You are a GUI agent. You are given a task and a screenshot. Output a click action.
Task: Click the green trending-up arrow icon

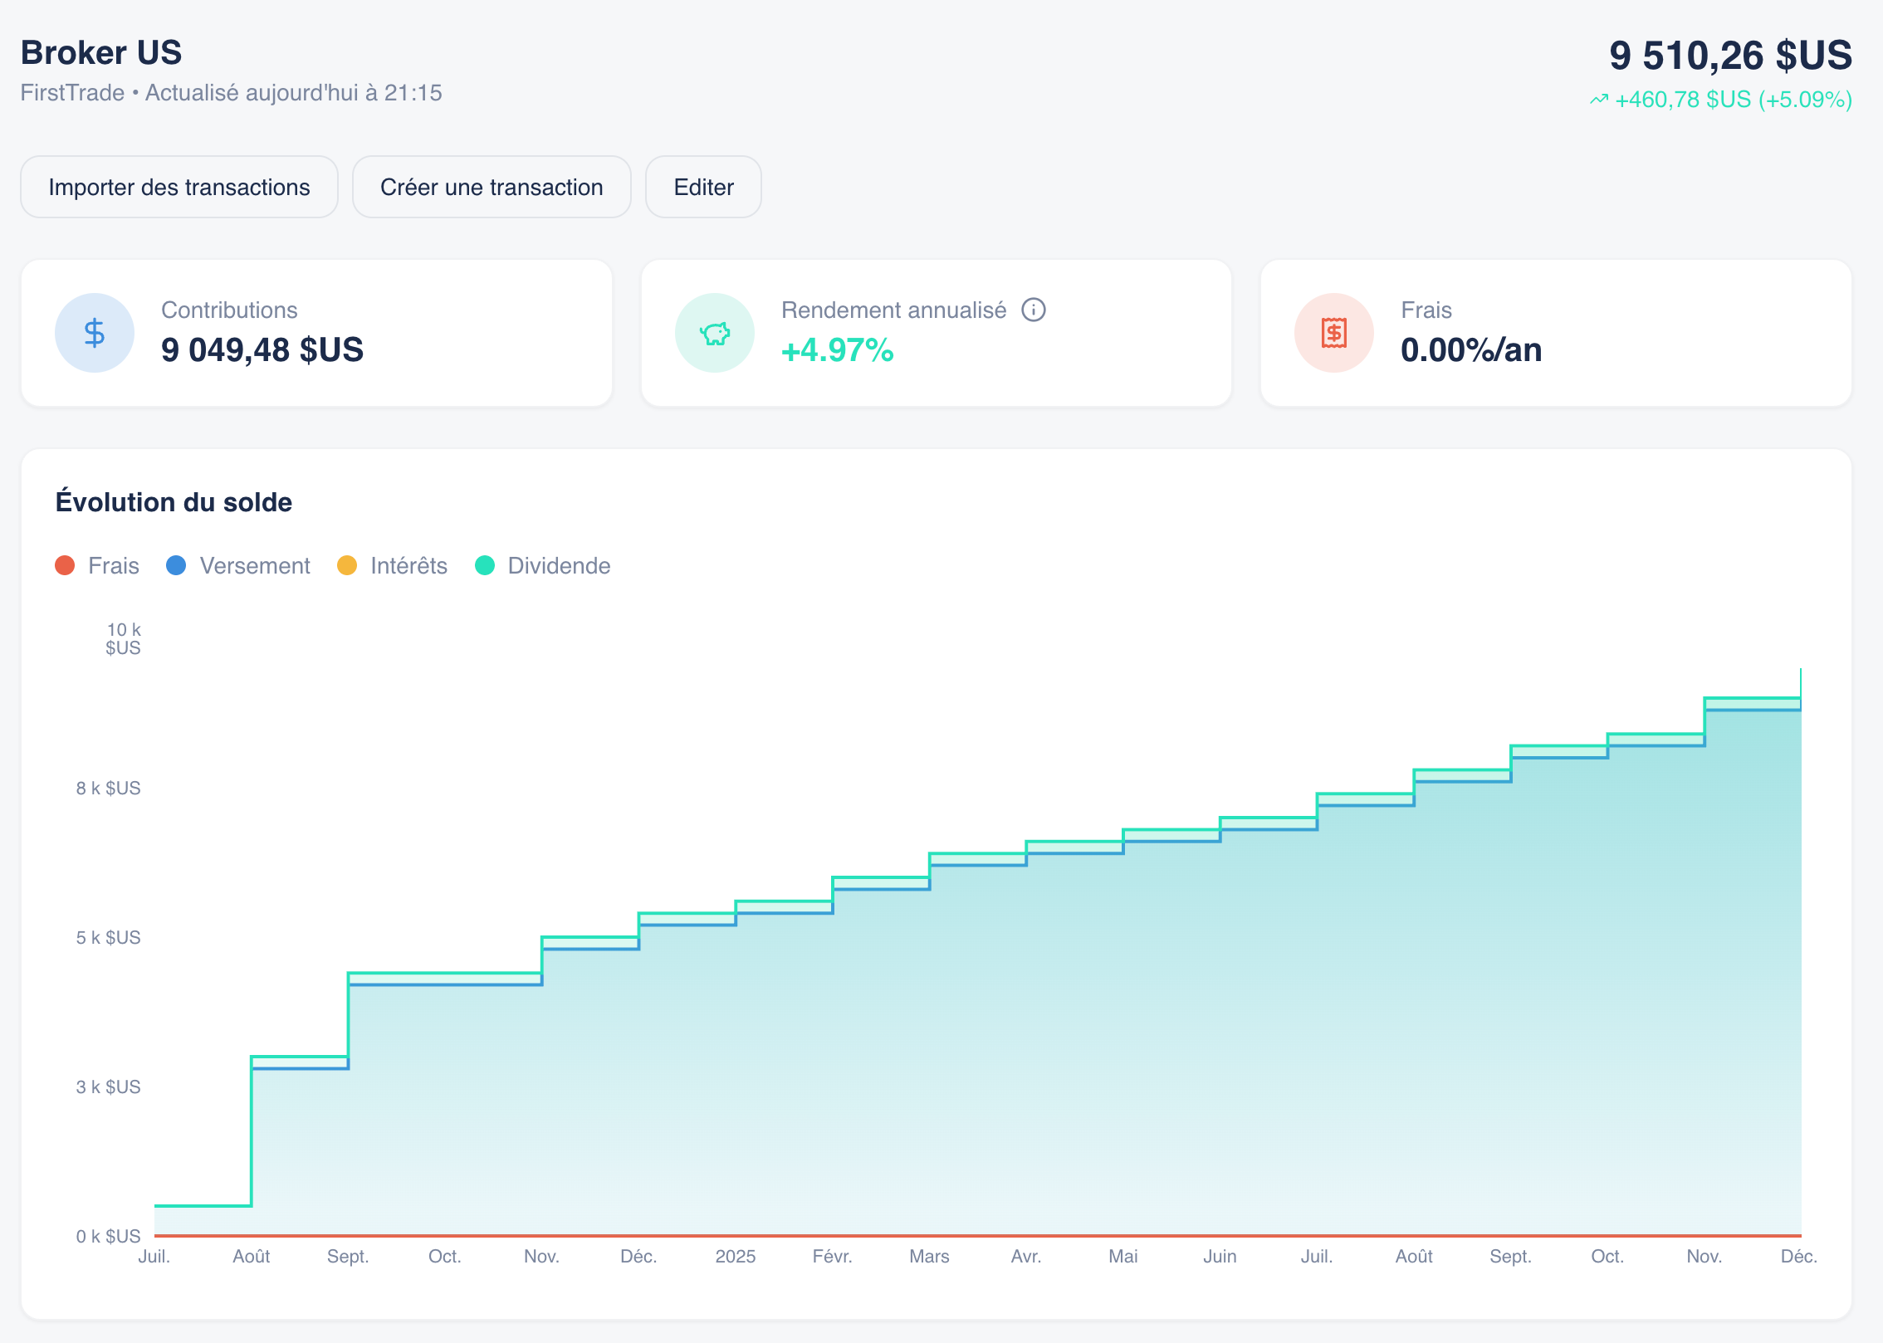click(x=1598, y=100)
